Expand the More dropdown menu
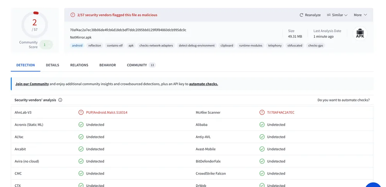Screen dimensions: 386x187 coord(361,15)
